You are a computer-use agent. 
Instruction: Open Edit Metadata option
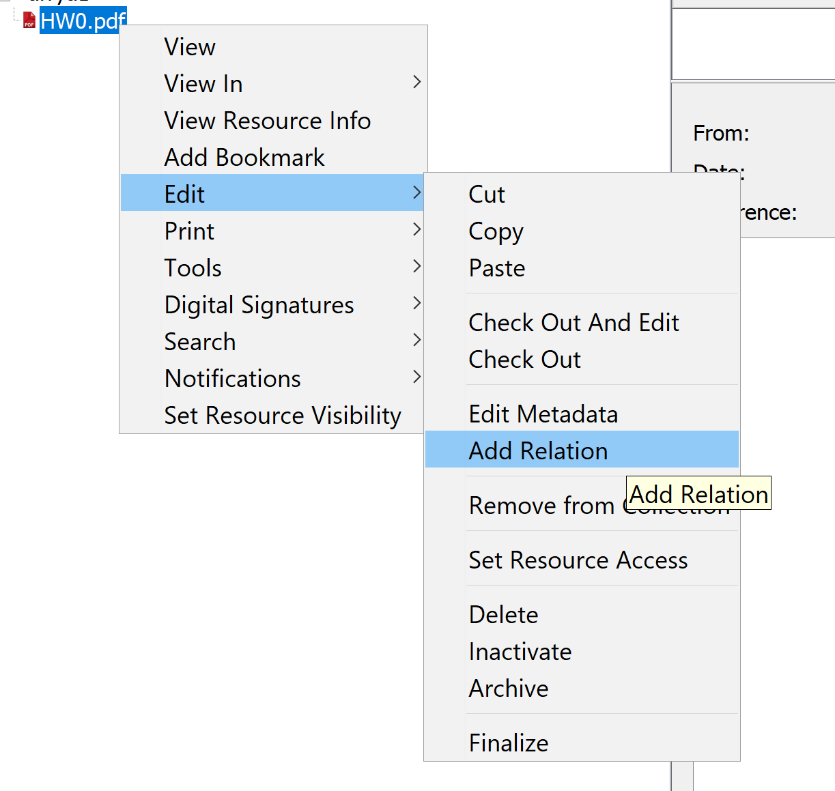pyautogui.click(x=543, y=414)
